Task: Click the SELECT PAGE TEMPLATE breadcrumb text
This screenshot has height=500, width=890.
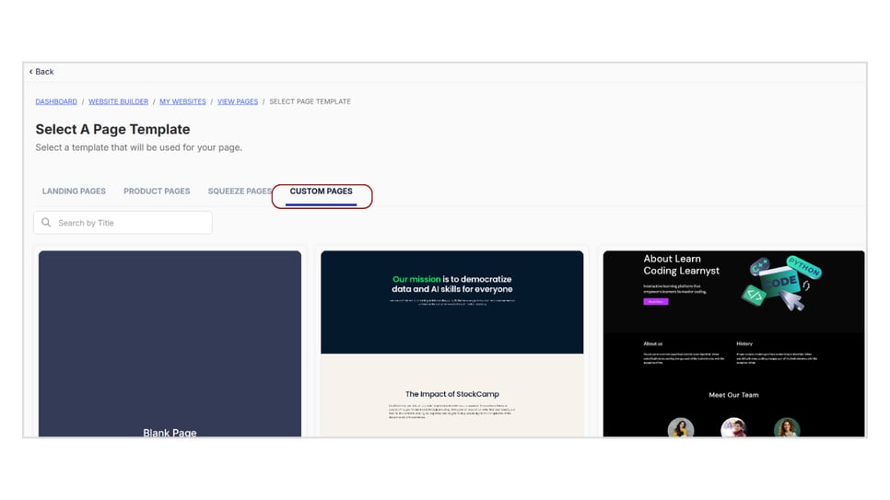Action: pyautogui.click(x=310, y=101)
